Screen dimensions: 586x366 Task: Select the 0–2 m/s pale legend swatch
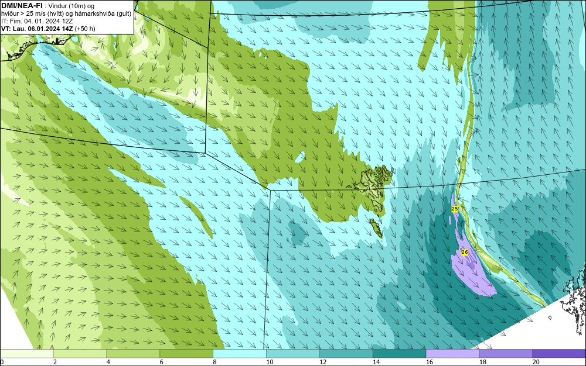coord(26,354)
